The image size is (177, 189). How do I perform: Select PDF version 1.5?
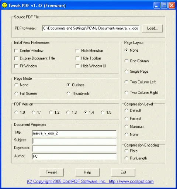pos(103,112)
